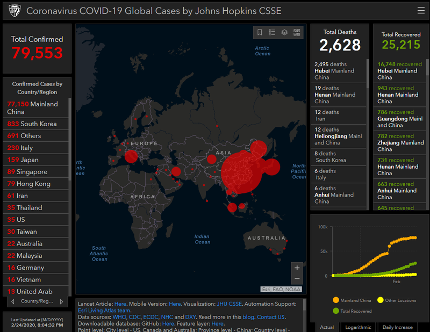Open the WHO data source link

[119, 317]
